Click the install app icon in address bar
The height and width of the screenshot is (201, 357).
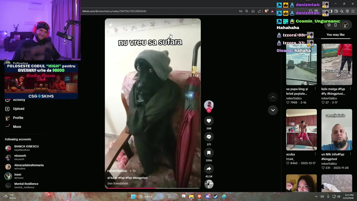click(x=253, y=11)
